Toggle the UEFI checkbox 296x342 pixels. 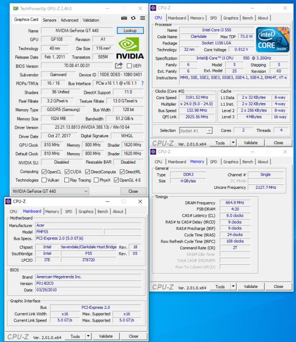pyautogui.click(x=129, y=66)
